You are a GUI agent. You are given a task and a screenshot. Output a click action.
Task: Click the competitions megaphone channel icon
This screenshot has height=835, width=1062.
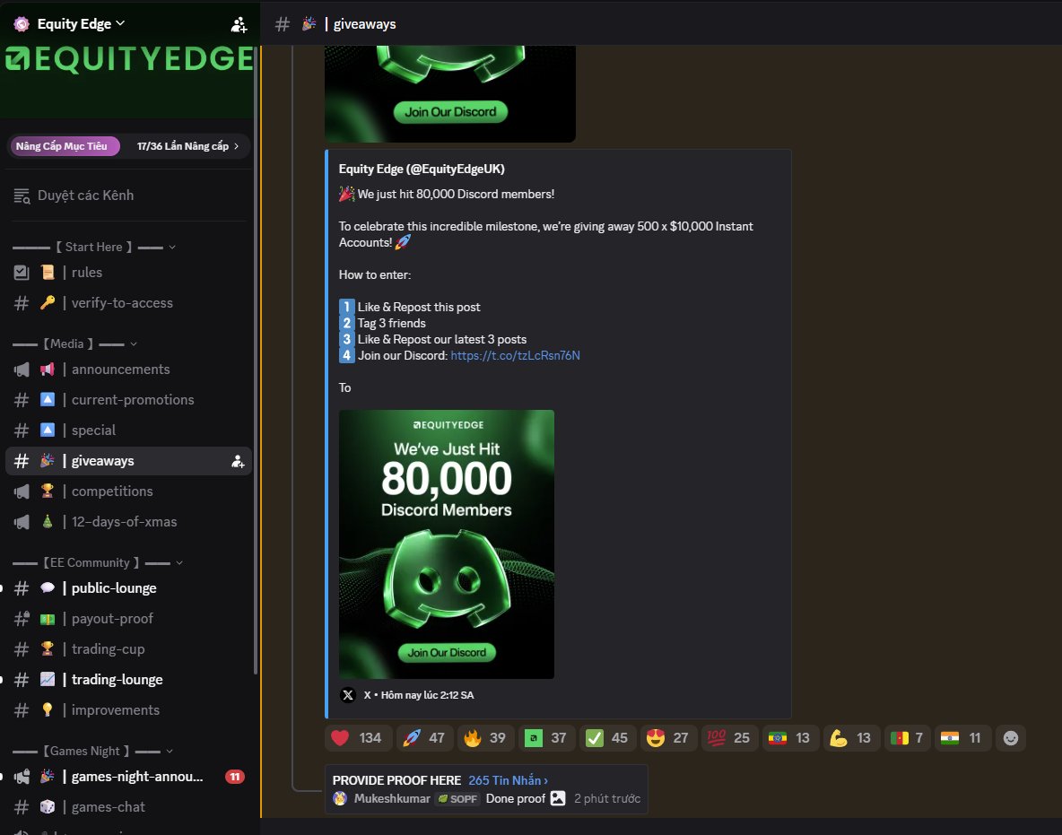[22, 491]
